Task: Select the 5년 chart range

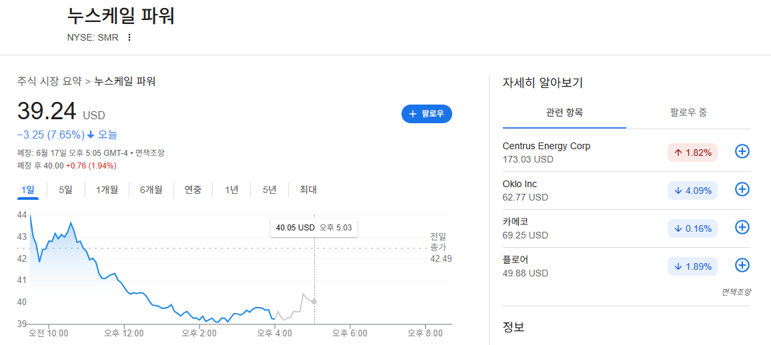Action: [269, 190]
